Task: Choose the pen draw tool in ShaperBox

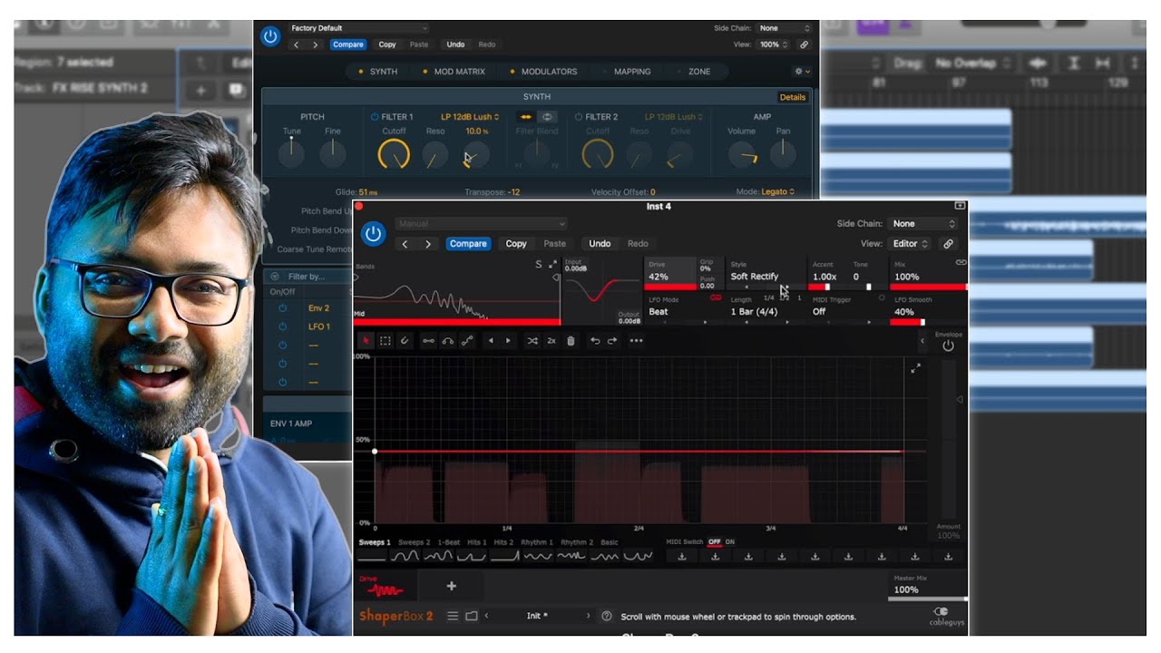Action: [405, 341]
